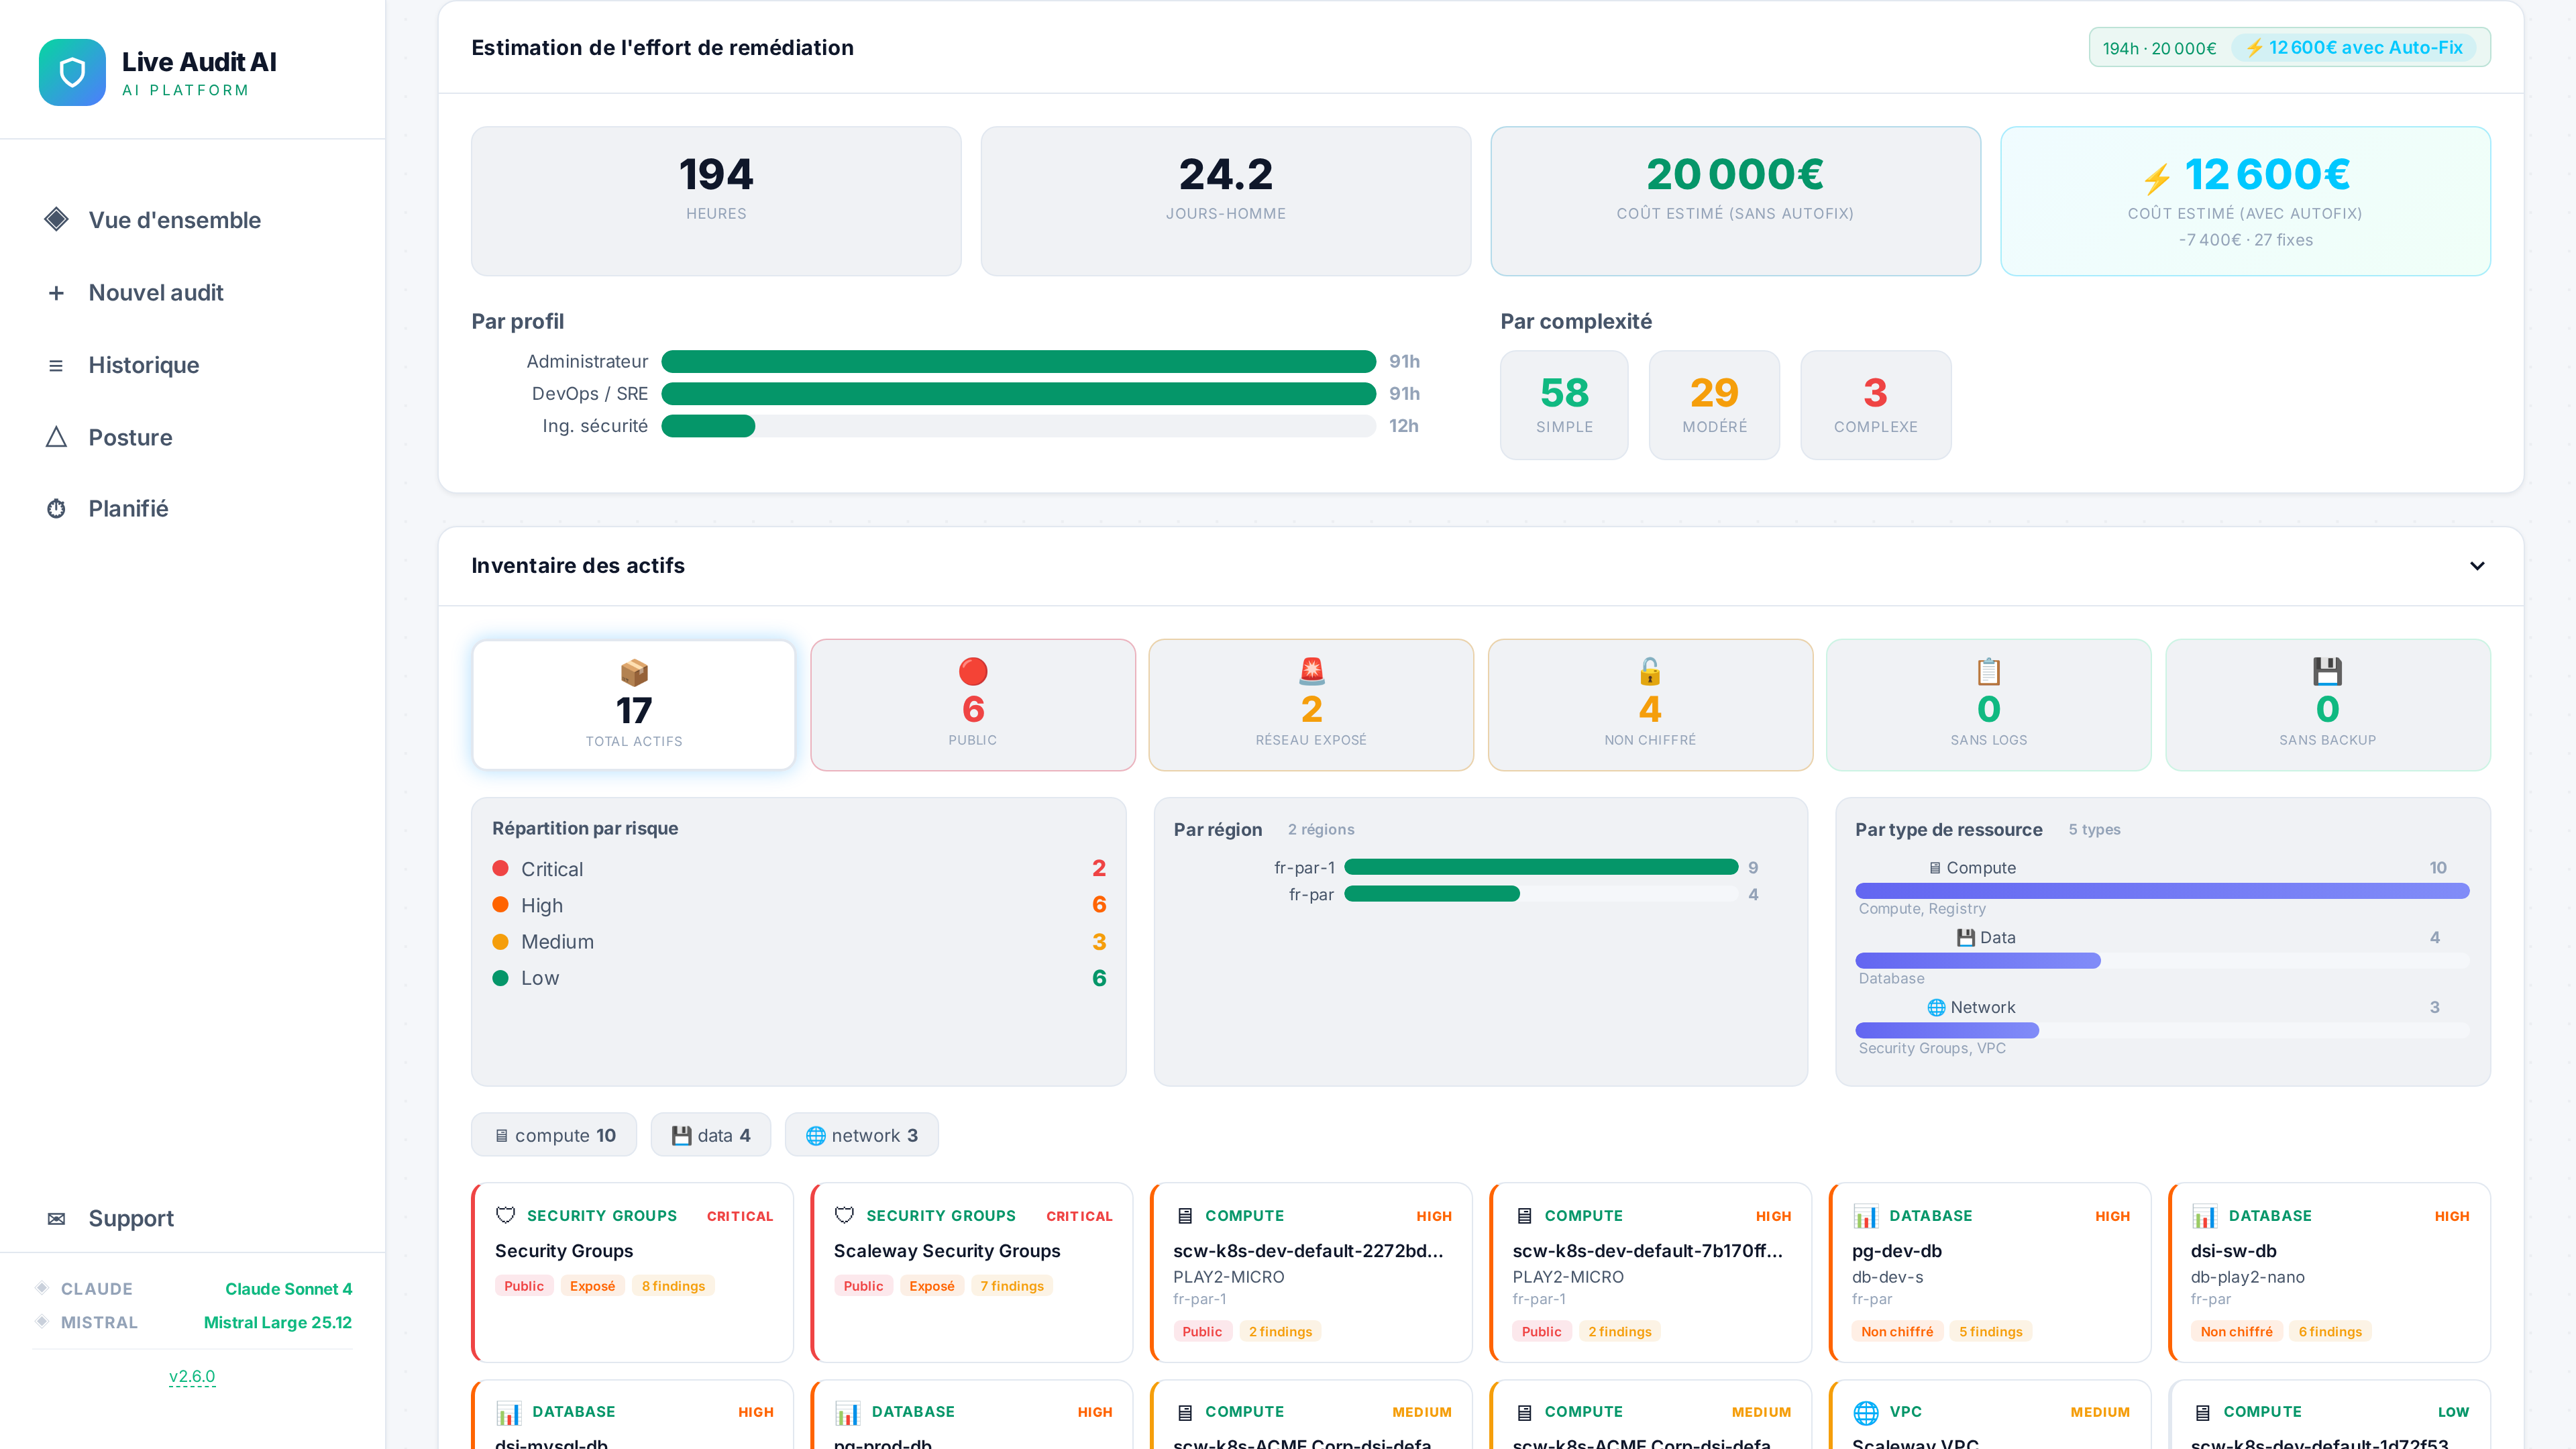Open Historique in the sidebar
The image size is (2576, 1449).
coord(143,365)
